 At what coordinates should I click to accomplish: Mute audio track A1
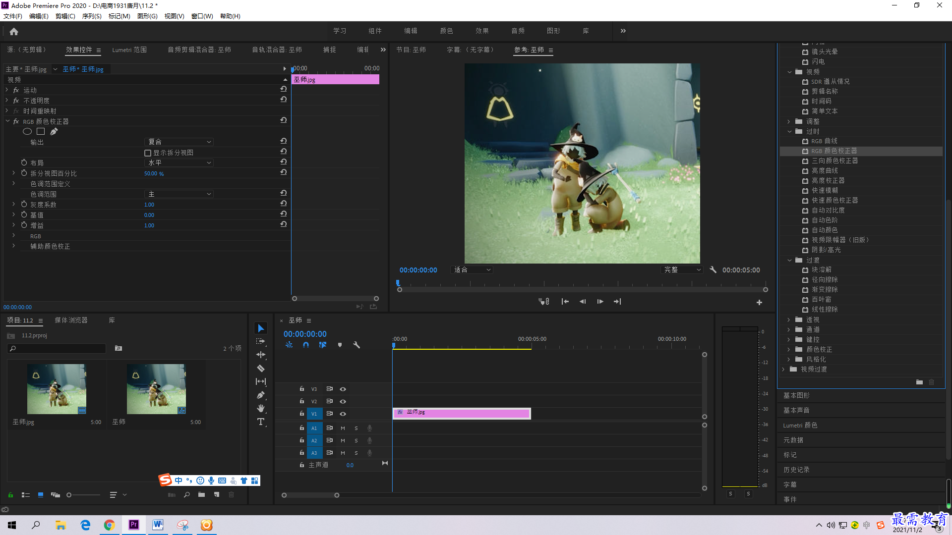click(343, 428)
